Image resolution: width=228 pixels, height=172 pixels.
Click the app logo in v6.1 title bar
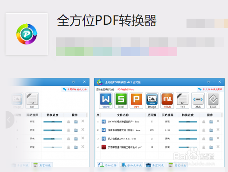coord(100,82)
